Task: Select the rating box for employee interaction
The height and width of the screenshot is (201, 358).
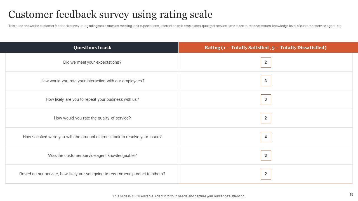Action: (266, 81)
